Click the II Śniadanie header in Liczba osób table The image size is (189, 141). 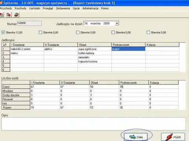coord(74,83)
